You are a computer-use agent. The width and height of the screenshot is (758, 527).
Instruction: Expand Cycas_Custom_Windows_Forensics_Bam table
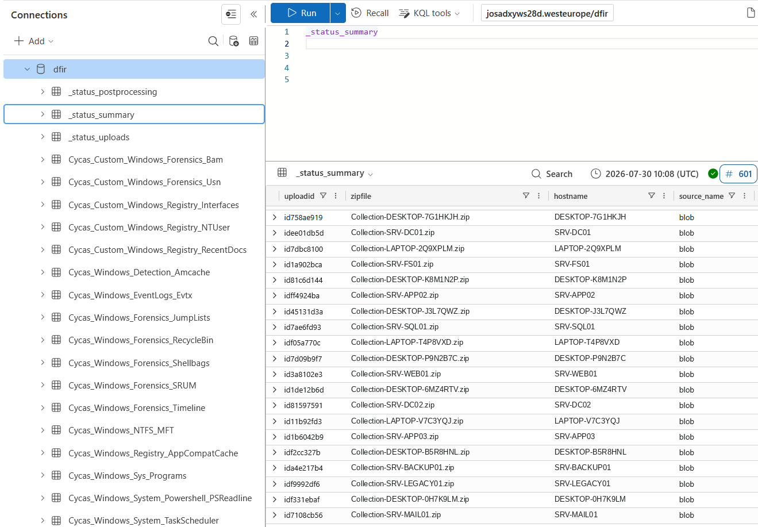(x=43, y=159)
